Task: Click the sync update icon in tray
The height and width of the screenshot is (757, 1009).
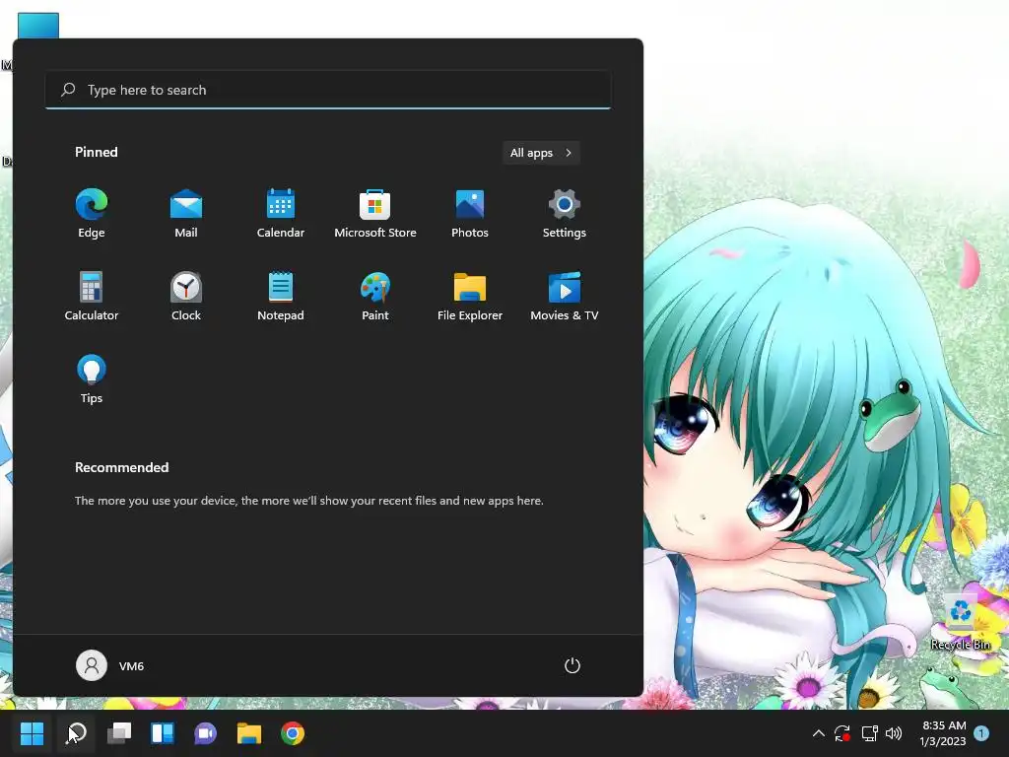Action: (842, 733)
